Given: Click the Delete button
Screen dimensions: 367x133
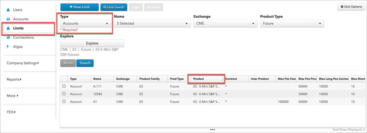Looking at the screenshot, I should pyautogui.click(x=154, y=7).
